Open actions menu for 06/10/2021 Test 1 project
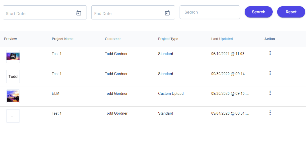This screenshot has width=306, height=149. tap(270, 53)
